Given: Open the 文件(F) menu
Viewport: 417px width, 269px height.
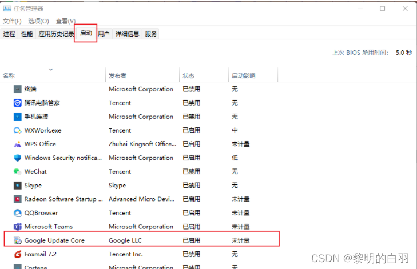Looking at the screenshot, I should point(12,21).
